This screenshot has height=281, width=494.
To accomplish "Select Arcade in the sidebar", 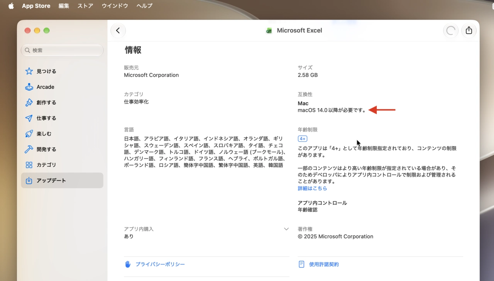I will pyautogui.click(x=62, y=87).
